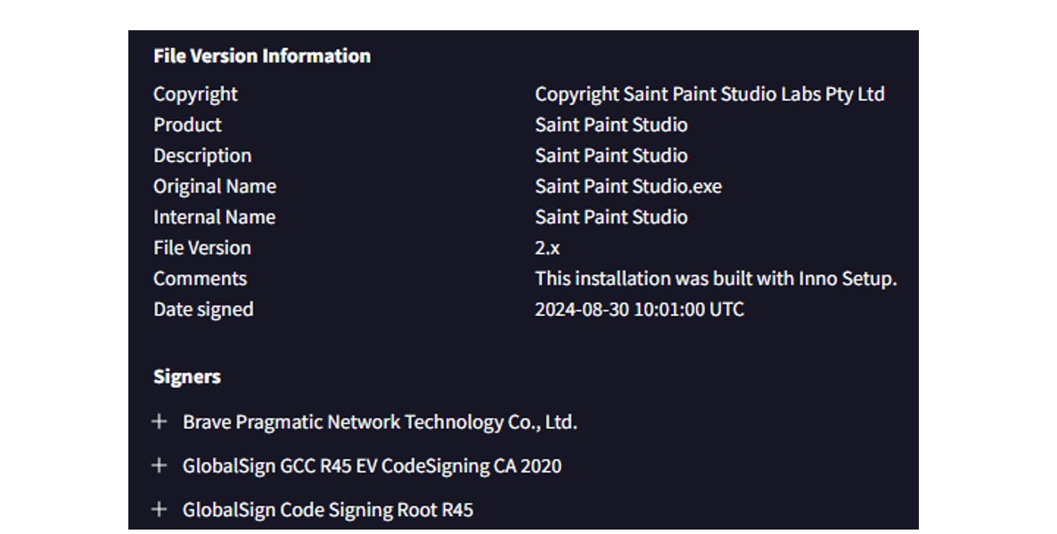This screenshot has width=1057, height=534.
Task: Expand the Brave Pragmatic Network Technology signer
Action: [x=160, y=421]
